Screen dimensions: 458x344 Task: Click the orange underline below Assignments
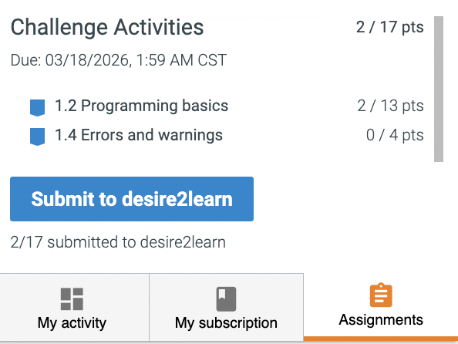pyautogui.click(x=381, y=339)
